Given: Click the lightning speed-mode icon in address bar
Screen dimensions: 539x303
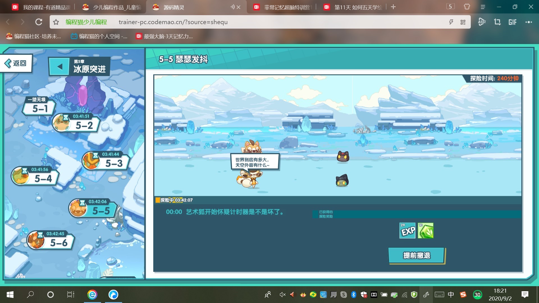Looking at the screenshot, I should point(451,22).
